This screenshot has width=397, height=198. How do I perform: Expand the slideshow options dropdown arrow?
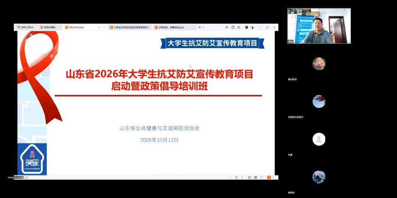273,177
